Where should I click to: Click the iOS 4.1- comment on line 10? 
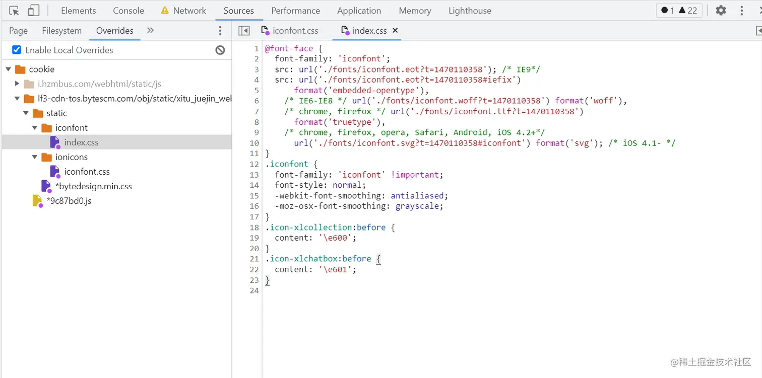[x=642, y=143]
